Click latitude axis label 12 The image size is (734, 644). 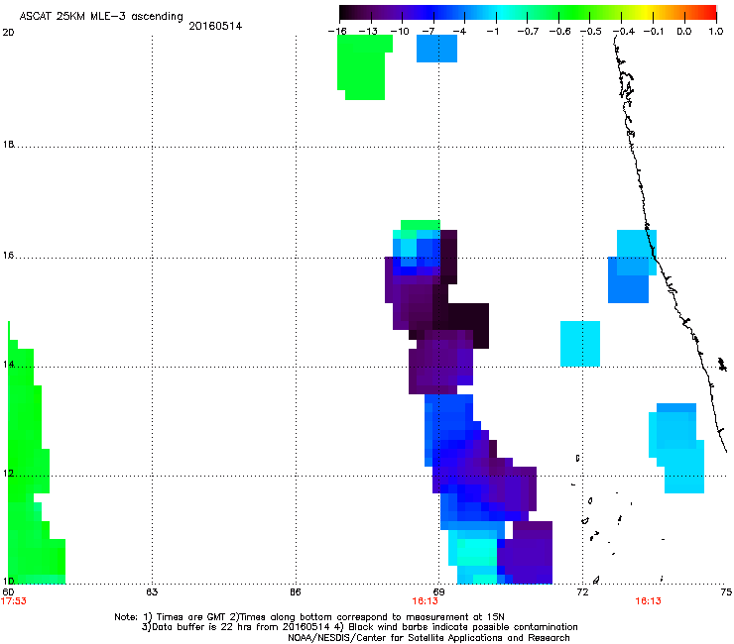point(8,474)
